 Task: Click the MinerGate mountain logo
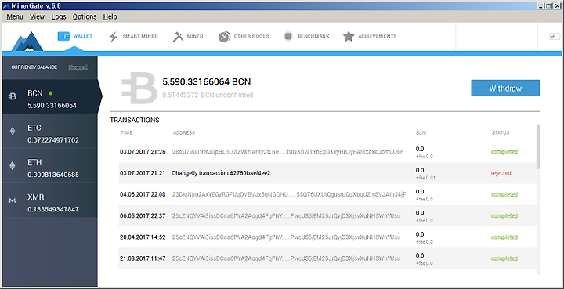[27, 42]
